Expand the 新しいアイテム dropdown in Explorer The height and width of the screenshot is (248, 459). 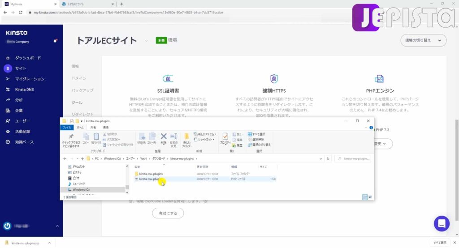pyautogui.click(x=205, y=134)
